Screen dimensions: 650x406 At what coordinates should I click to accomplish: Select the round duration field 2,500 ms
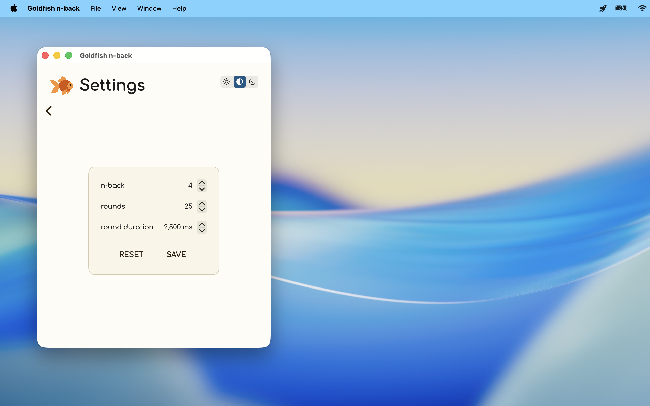(x=178, y=227)
